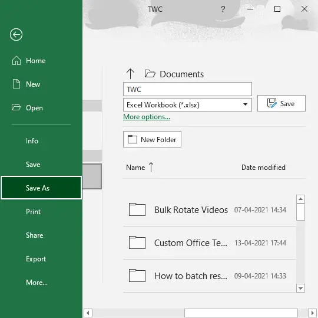
Task: Click the TWC file name field
Action: pos(187,89)
